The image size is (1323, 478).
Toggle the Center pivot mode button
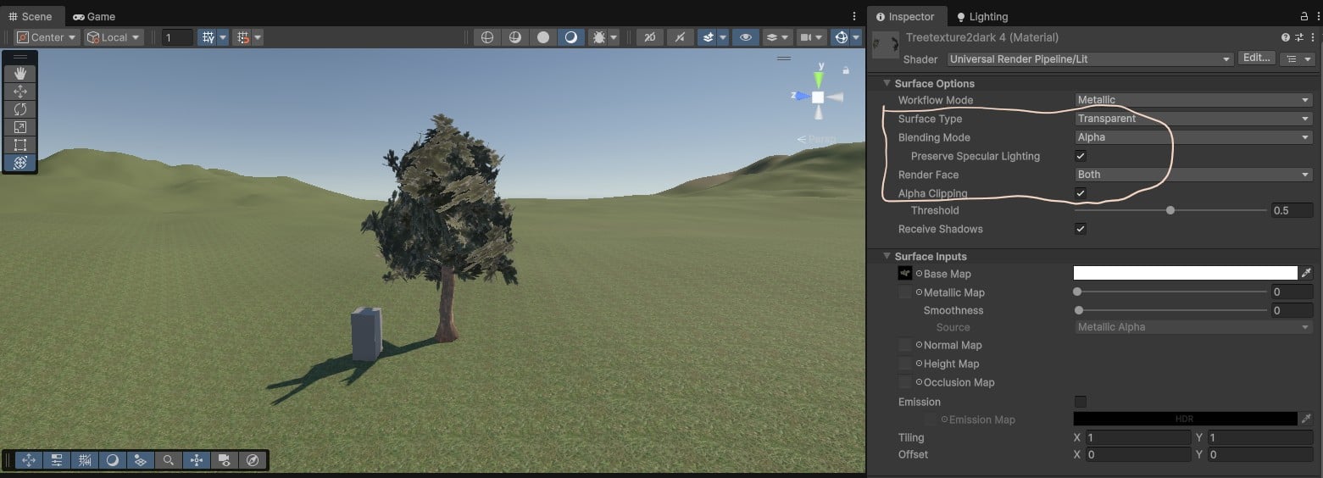point(47,37)
